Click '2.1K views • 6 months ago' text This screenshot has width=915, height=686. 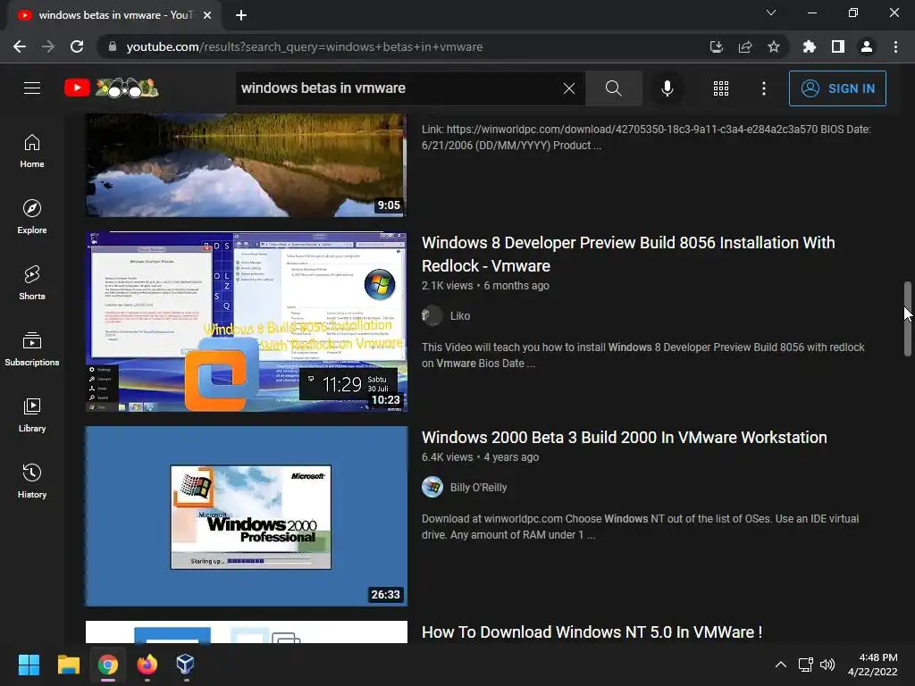485,286
